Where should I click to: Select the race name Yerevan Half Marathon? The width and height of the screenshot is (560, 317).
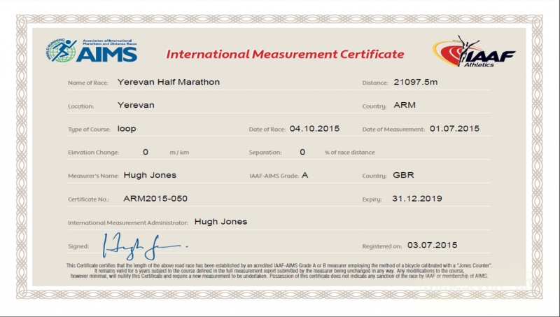coord(169,82)
